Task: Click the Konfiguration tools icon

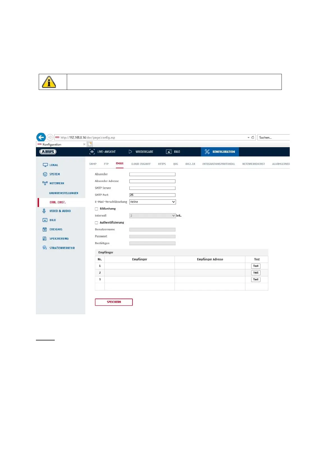Action: coord(207,152)
